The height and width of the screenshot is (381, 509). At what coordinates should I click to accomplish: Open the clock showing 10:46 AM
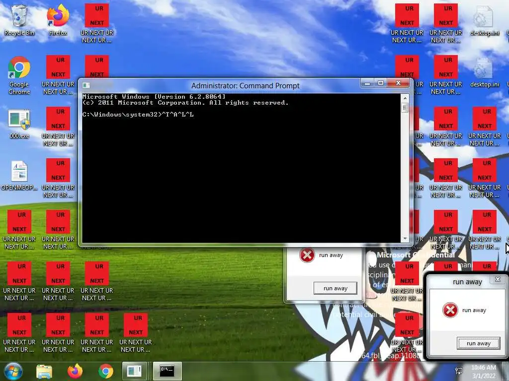point(484,372)
